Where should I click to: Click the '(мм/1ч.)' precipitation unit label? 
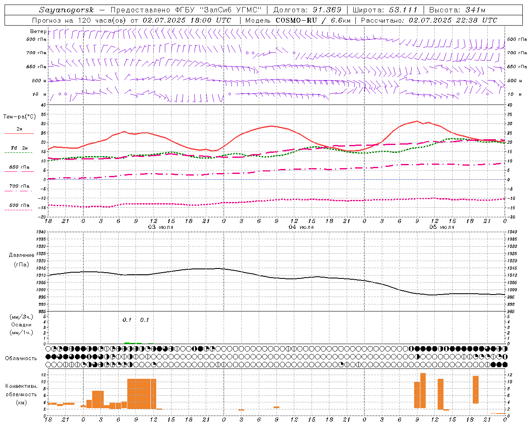[x=21, y=333]
